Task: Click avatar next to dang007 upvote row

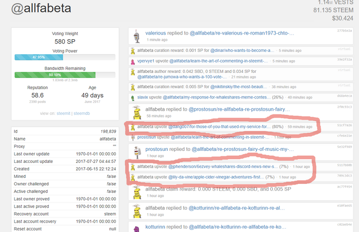Action: [133, 127]
